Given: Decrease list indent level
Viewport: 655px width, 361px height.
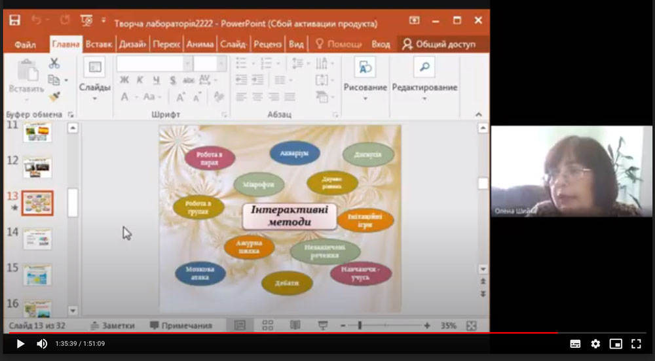Looking at the screenshot, I should coord(242,80).
